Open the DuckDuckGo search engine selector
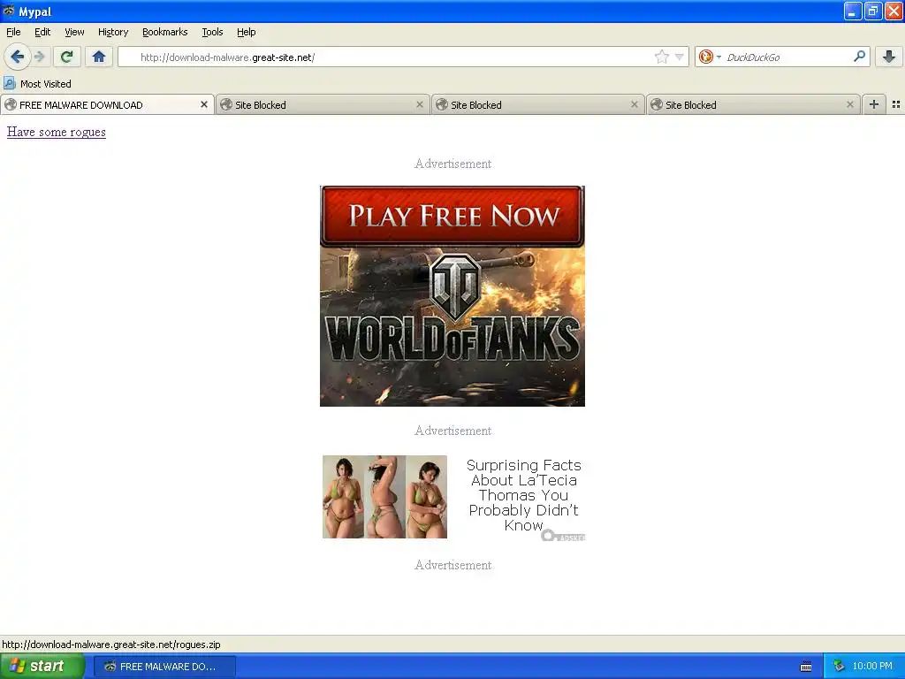 (x=710, y=57)
